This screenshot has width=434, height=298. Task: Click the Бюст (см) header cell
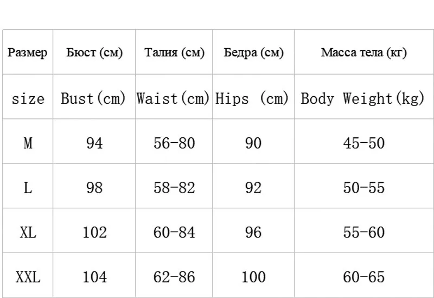tap(94, 52)
